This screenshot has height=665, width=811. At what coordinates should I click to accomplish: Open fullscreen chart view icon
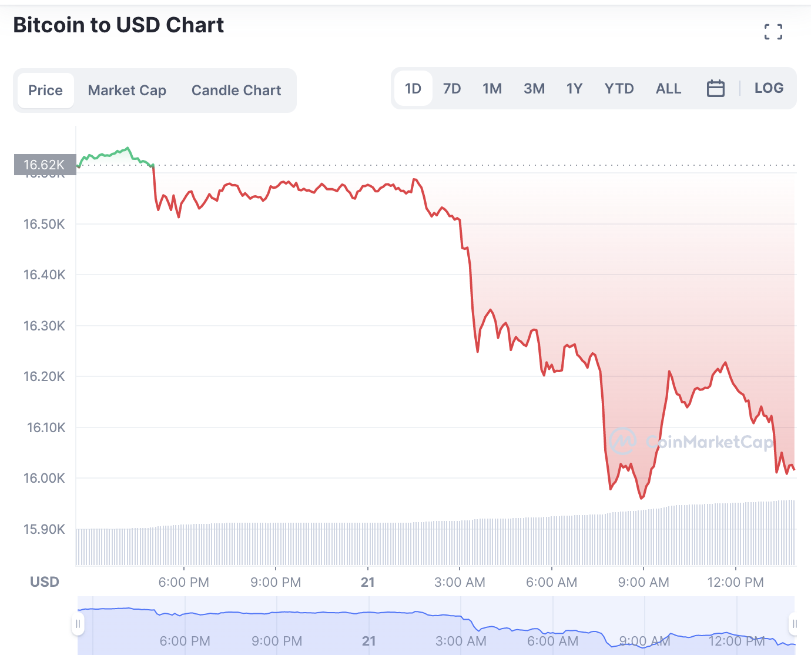(773, 32)
